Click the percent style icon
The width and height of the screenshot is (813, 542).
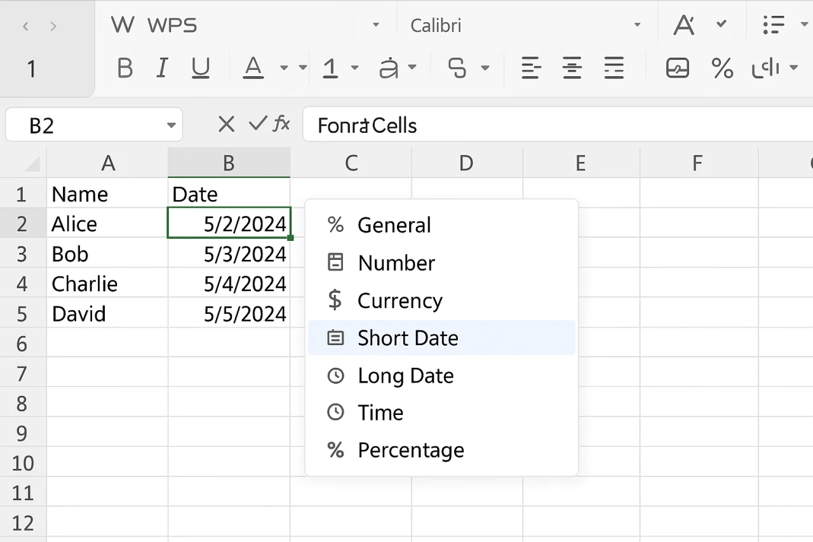(722, 67)
